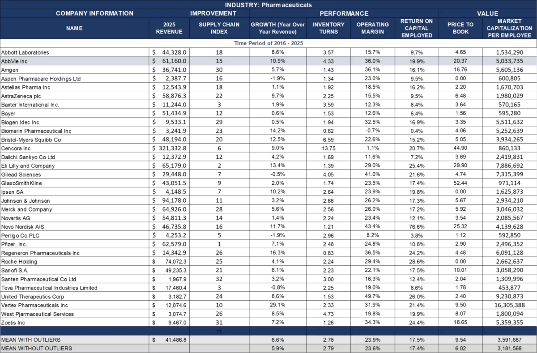Screen dimensions: 537x353
Task: Click Merck and Company name cell
Action: pyautogui.click(x=74, y=209)
